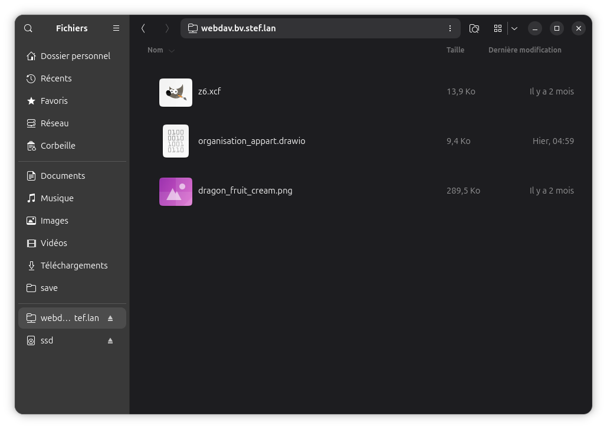Viewport: 607px width, 429px height.
Task: Select the z6.xcf GIMP file icon
Action: (176, 93)
